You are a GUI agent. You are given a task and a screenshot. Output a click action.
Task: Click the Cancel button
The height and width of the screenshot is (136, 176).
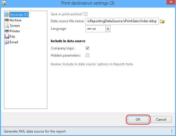pyautogui.click(x=161, y=120)
